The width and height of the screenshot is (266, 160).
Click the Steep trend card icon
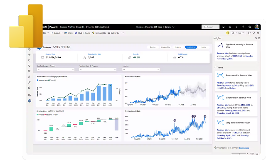coord(220,97)
